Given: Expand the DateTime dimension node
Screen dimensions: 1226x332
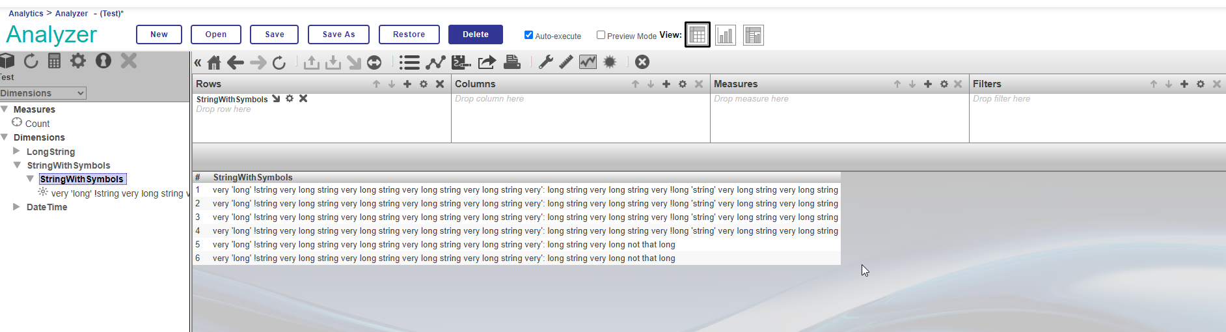Looking at the screenshot, I should coord(17,207).
